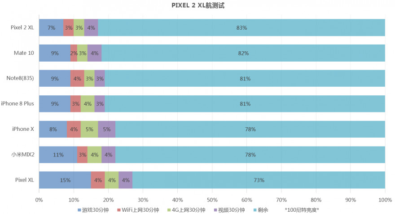
Task: Select Pixel 2 XL's 7% gaming segment
Action: pyautogui.click(x=51, y=28)
